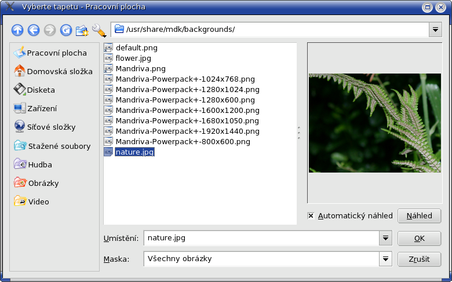Open Stažené soubory folder
Image resolution: width=452 pixels, height=282 pixels.
[52, 146]
